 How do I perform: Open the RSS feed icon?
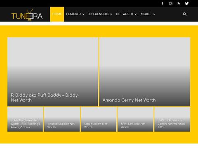coord(179,3)
